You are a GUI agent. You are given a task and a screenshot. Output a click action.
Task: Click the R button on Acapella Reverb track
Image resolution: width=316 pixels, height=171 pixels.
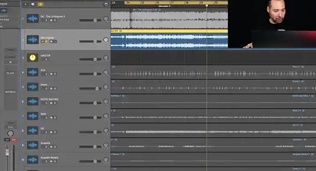click(x=55, y=161)
